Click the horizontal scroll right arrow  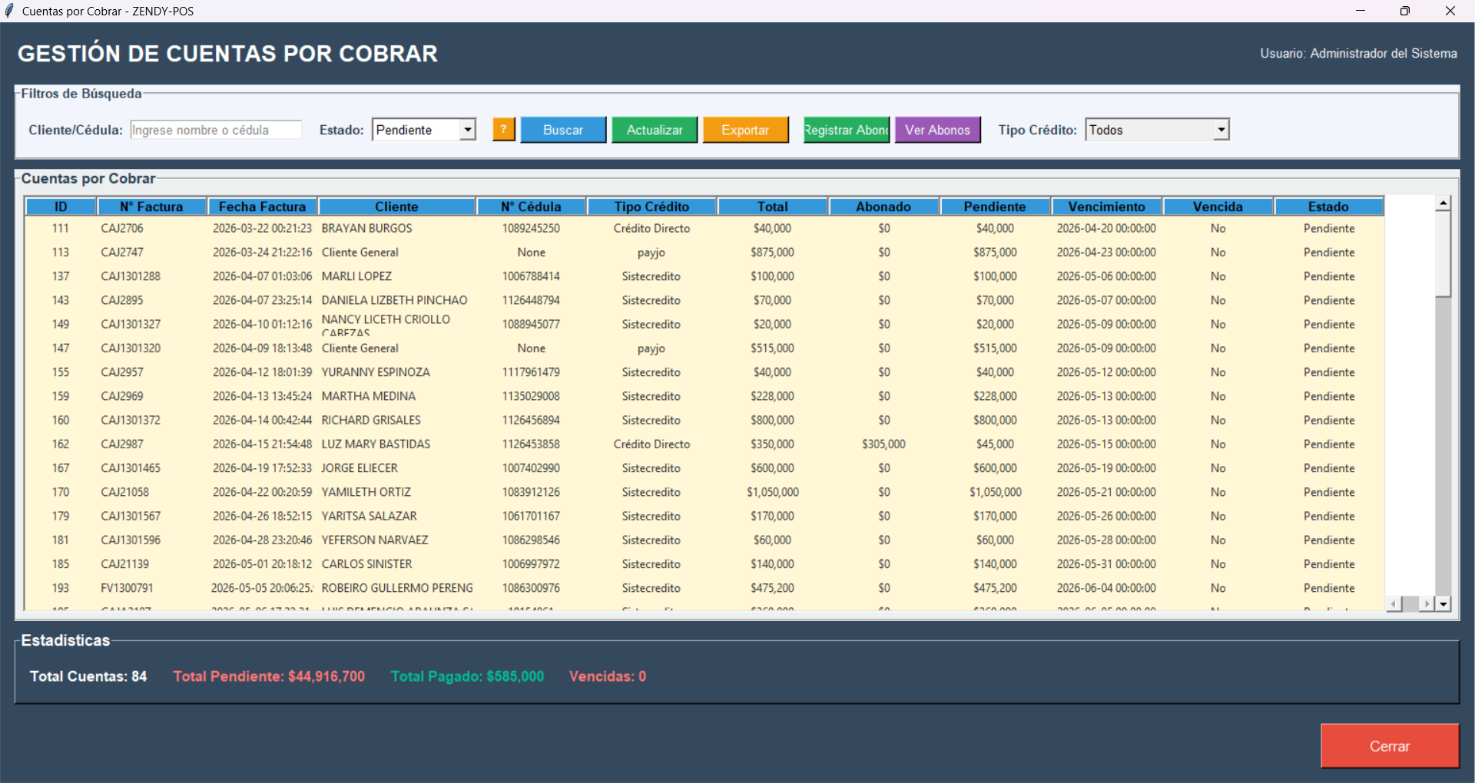1427,604
